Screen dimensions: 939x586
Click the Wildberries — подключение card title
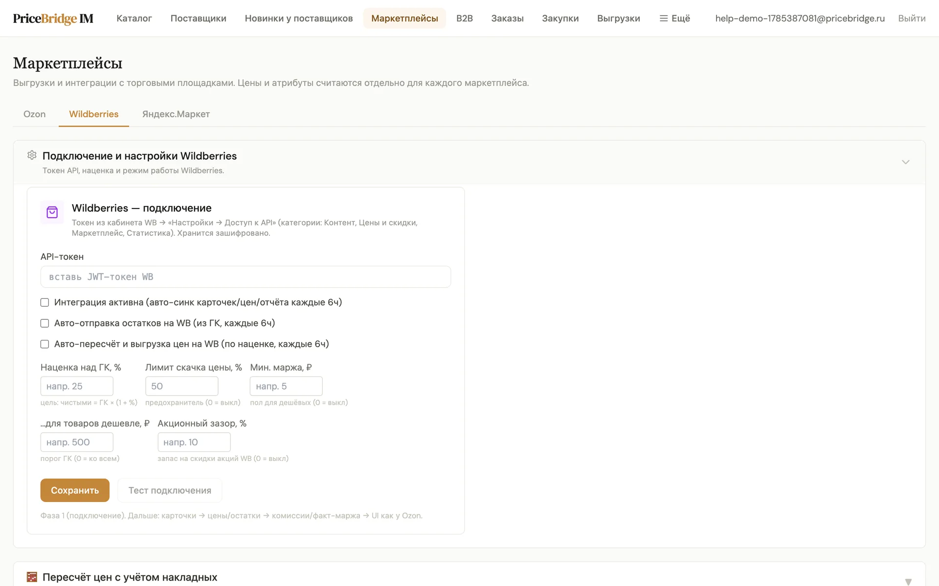[142, 208]
